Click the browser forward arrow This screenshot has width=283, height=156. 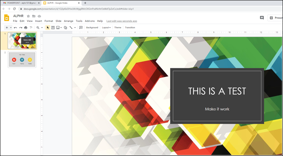[9, 9]
